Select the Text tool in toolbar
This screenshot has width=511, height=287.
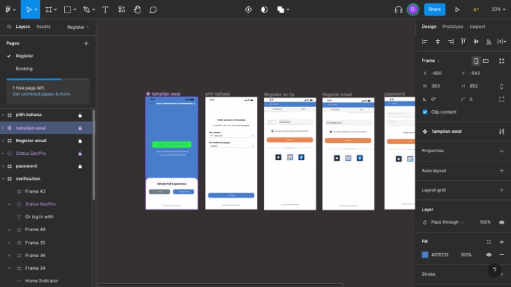(105, 9)
